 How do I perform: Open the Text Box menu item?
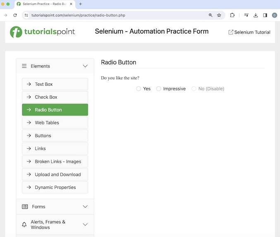[x=55, y=84]
